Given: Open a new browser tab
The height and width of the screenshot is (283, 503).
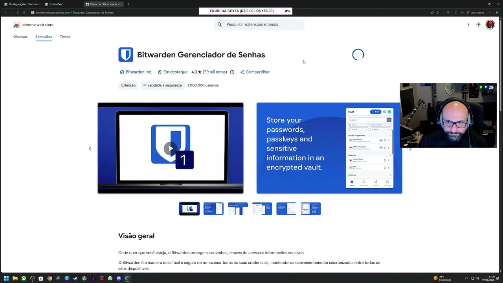Looking at the screenshot, I should pyautogui.click(x=128, y=4).
